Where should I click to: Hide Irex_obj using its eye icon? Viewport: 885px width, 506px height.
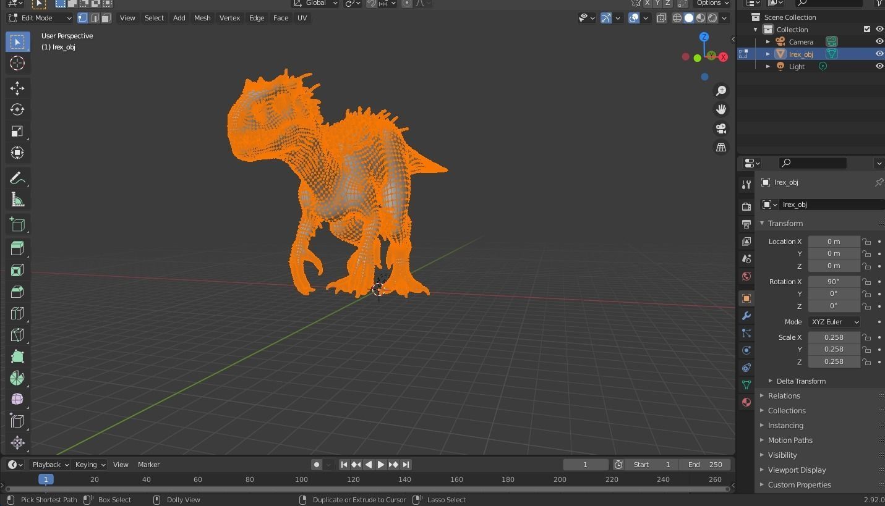point(879,54)
